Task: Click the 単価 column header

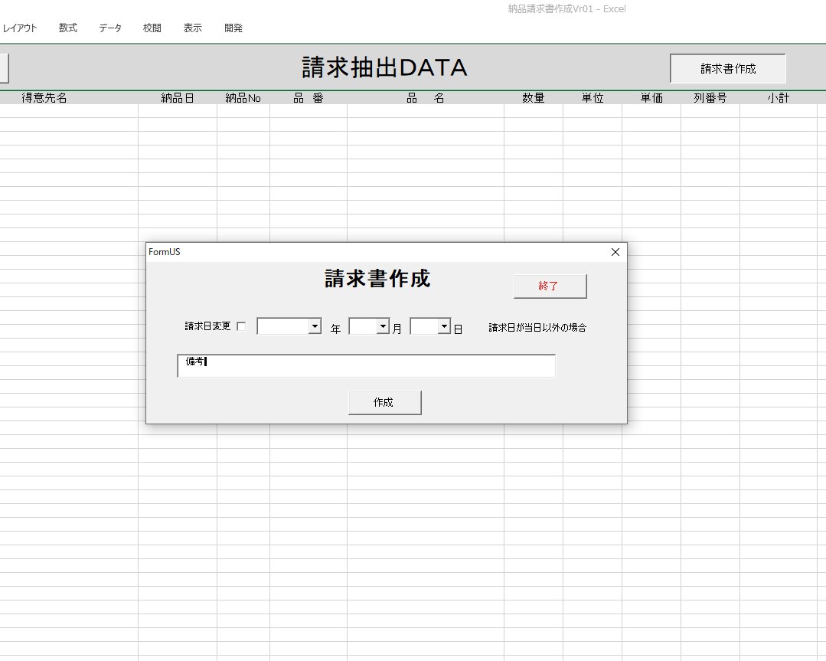Action: [651, 98]
